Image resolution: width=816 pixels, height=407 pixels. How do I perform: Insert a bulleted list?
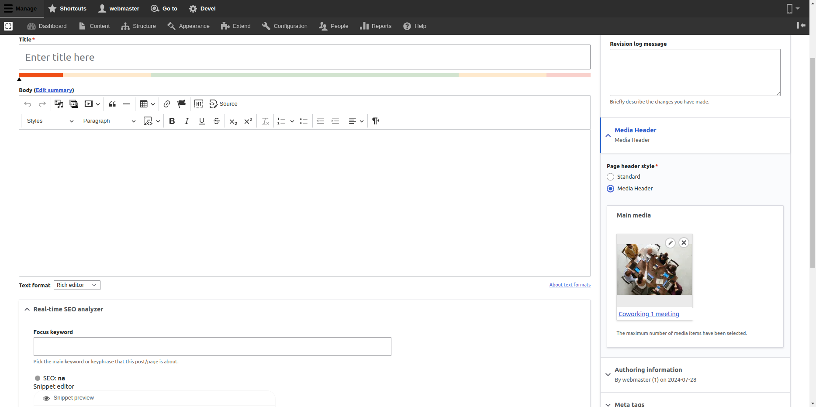coord(304,121)
